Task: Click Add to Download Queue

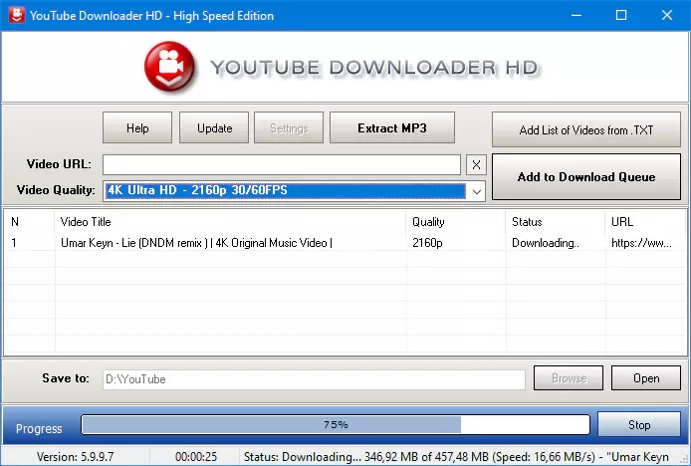Action: pos(586,177)
